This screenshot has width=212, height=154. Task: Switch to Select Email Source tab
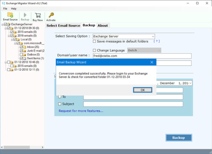pyautogui.click(x=63, y=25)
